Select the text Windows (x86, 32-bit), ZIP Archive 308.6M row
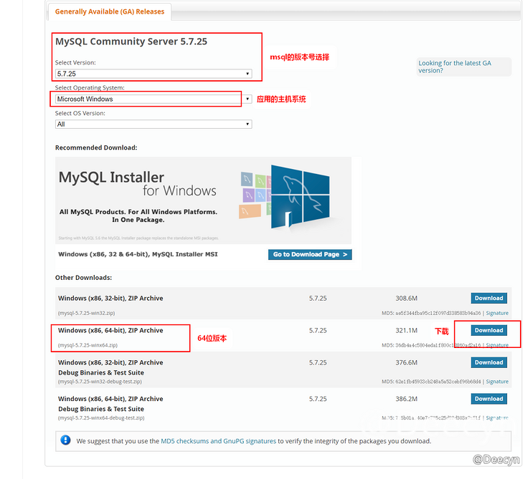The height and width of the screenshot is (479, 525). [x=283, y=303]
